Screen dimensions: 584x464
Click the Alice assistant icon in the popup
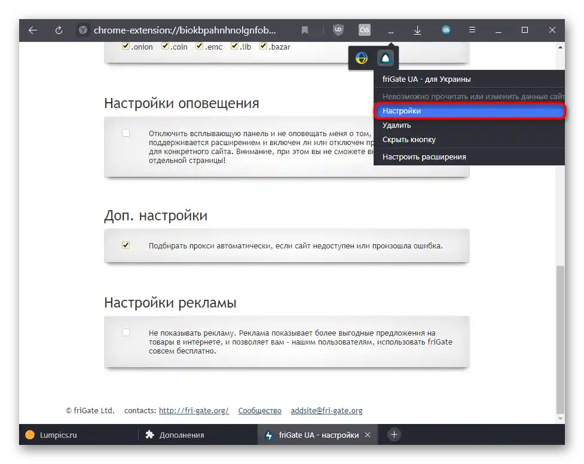pyautogui.click(x=386, y=58)
